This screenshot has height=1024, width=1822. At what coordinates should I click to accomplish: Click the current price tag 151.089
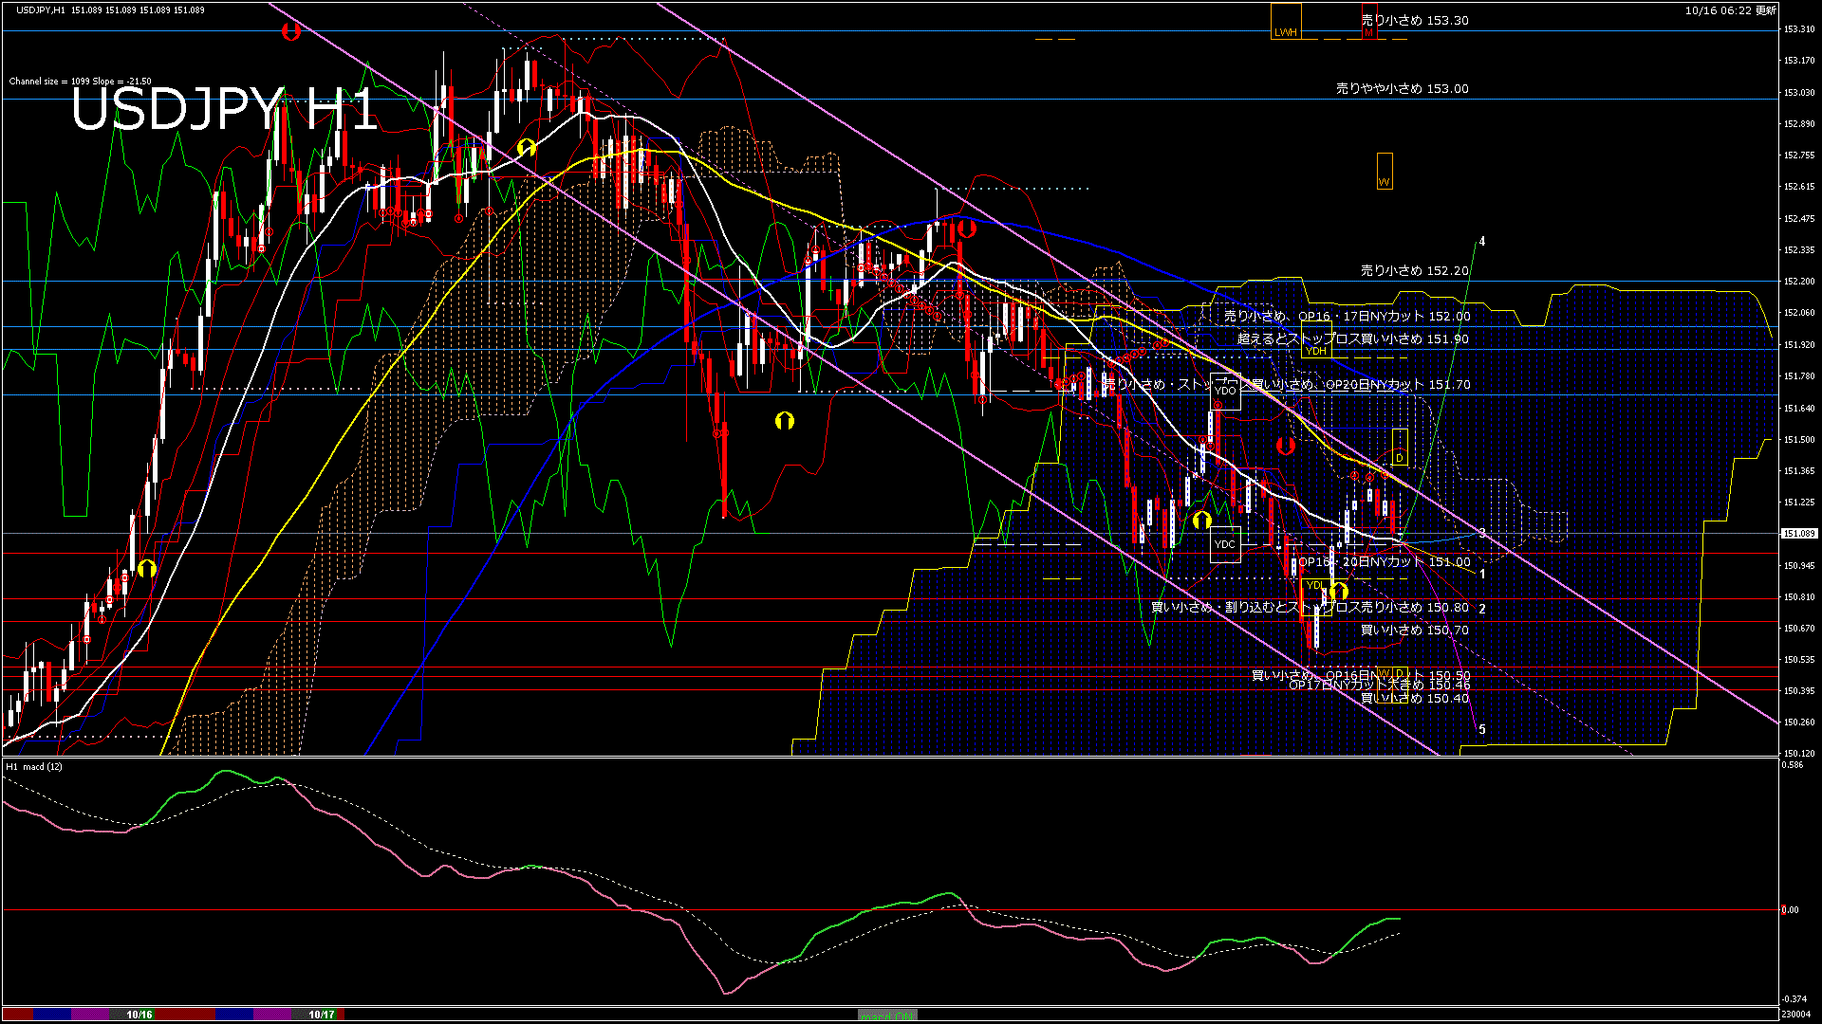point(1798,534)
